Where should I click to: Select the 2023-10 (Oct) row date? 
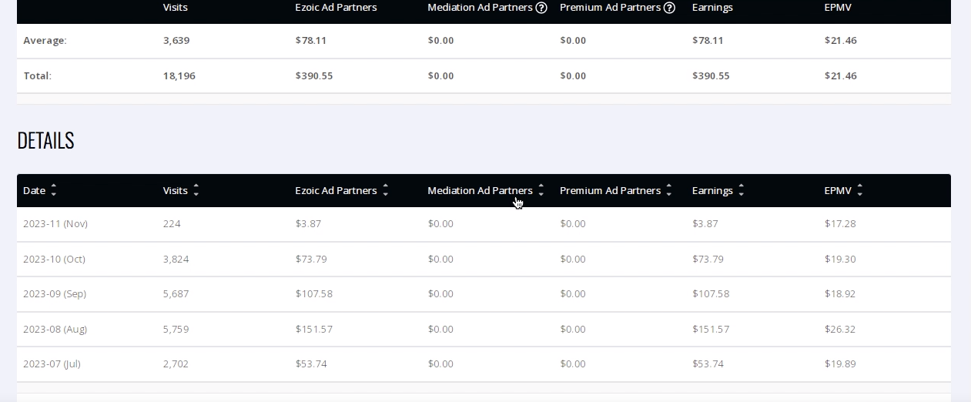tap(54, 259)
